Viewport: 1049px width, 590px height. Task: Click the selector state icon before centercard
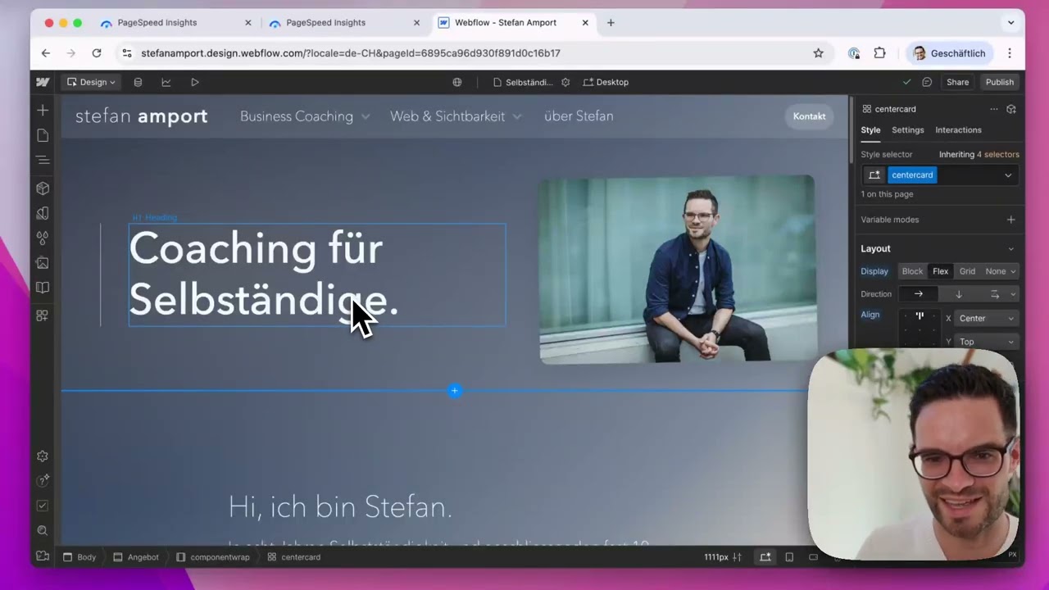874,175
